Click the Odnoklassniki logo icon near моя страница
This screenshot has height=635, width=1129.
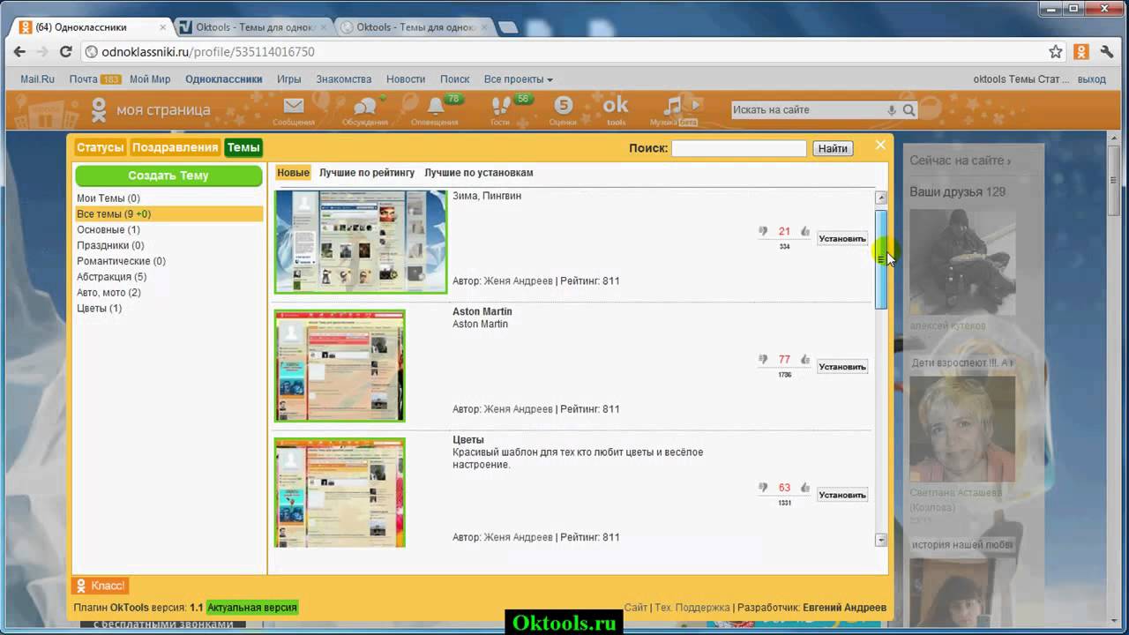100,110
